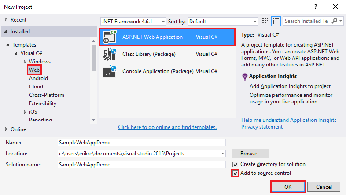Click the search magnifier icon
Image resolution: width=346 pixels, height=195 pixels.
pos(334,21)
